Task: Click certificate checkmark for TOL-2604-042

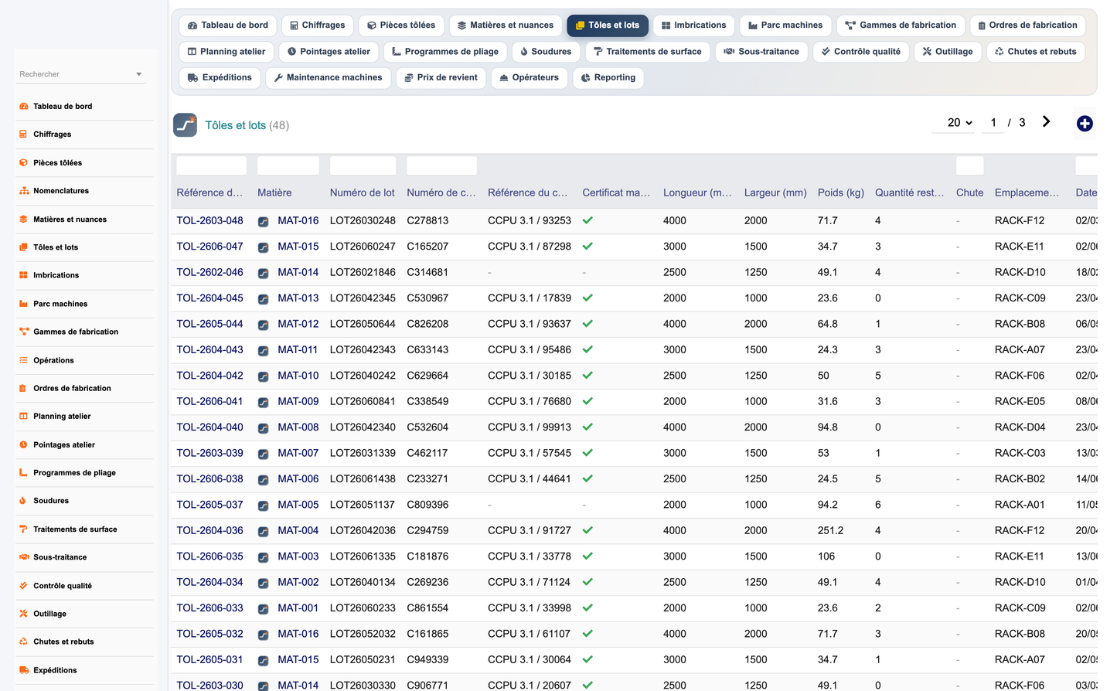Action: pyautogui.click(x=587, y=376)
